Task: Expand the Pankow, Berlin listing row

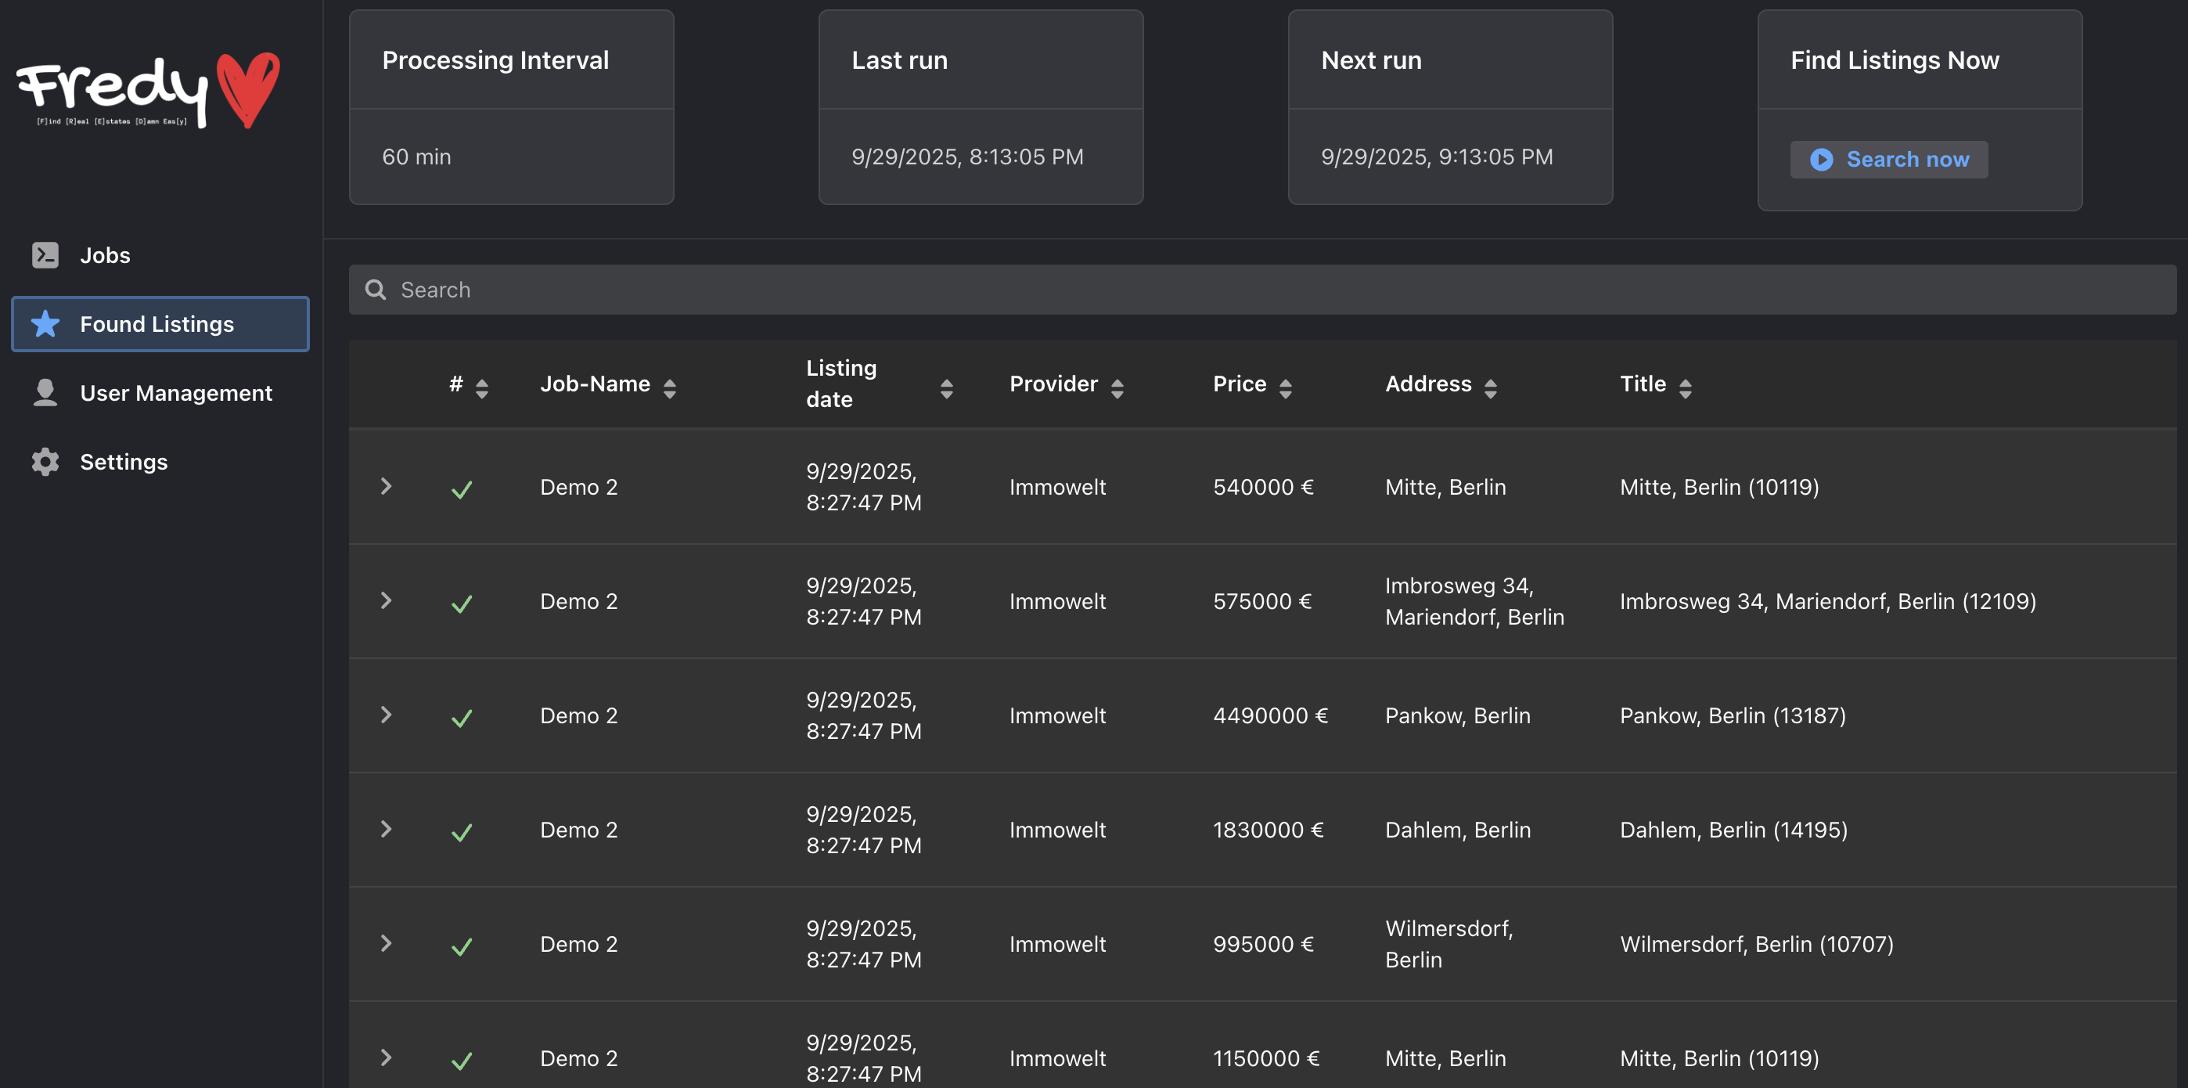Action: coord(386,715)
